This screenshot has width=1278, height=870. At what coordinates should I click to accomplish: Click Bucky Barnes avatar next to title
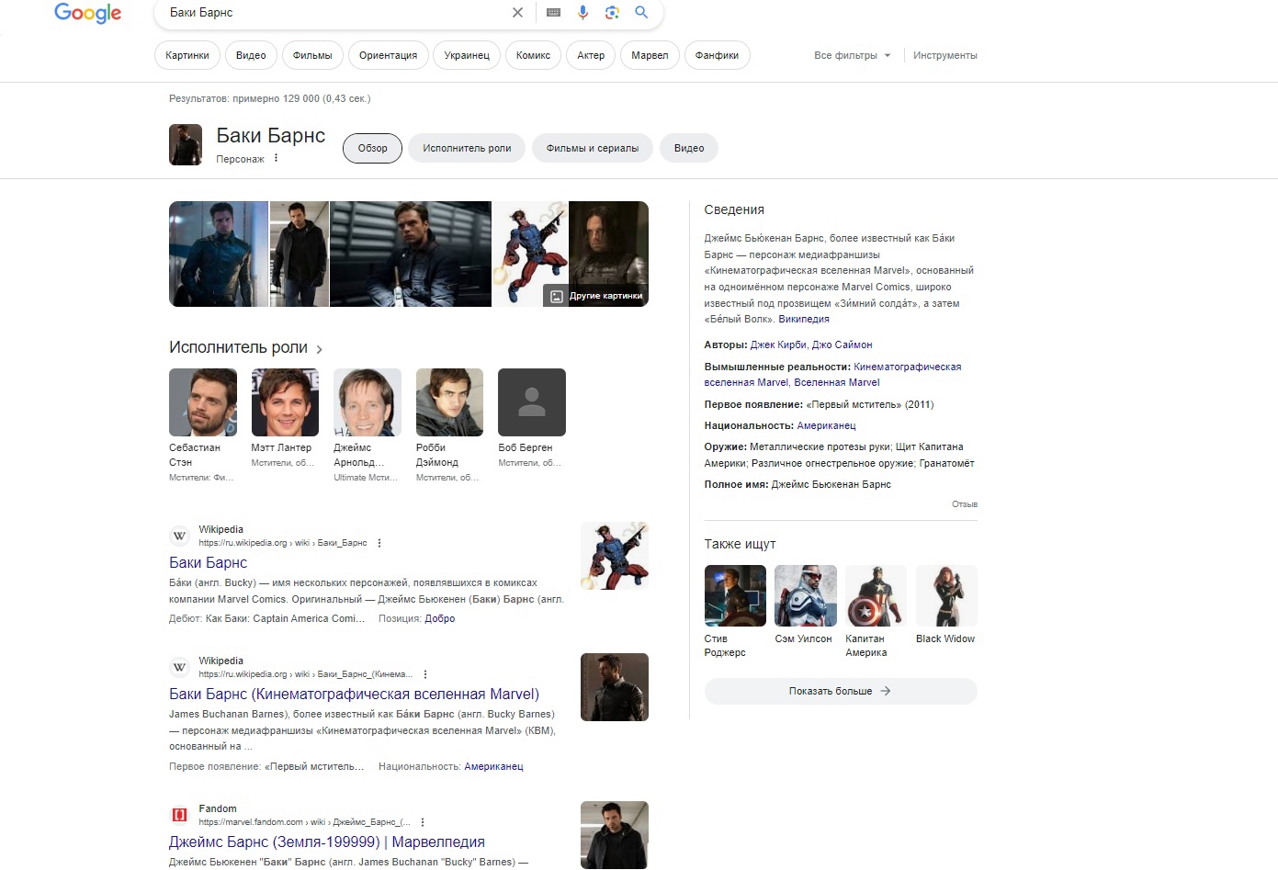(186, 144)
